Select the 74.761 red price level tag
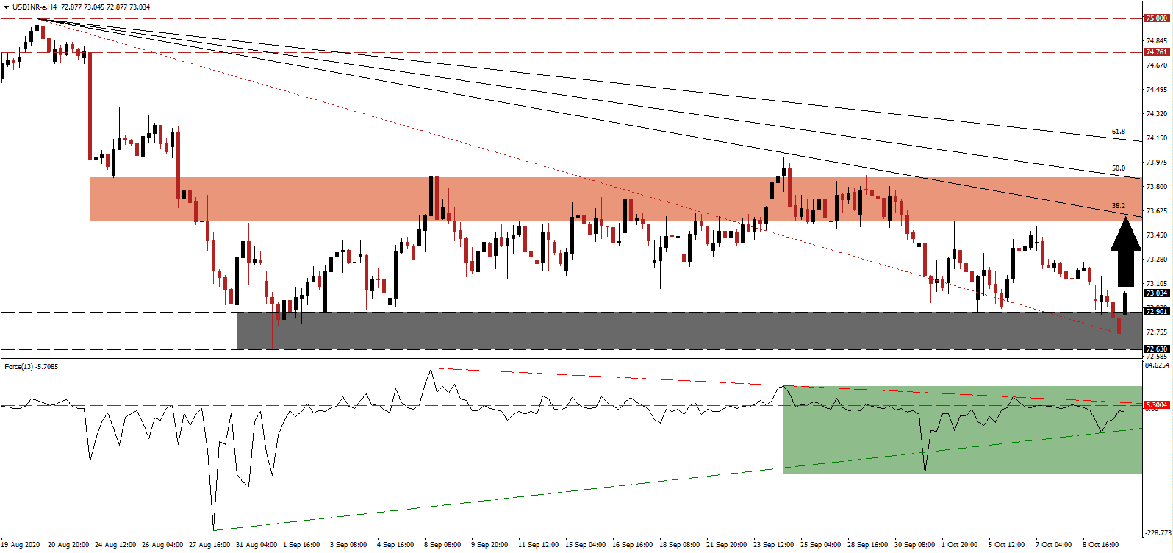 coord(1157,52)
